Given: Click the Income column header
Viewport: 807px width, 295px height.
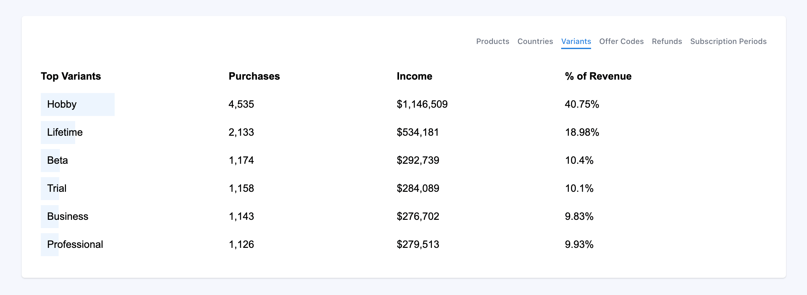Looking at the screenshot, I should (414, 76).
